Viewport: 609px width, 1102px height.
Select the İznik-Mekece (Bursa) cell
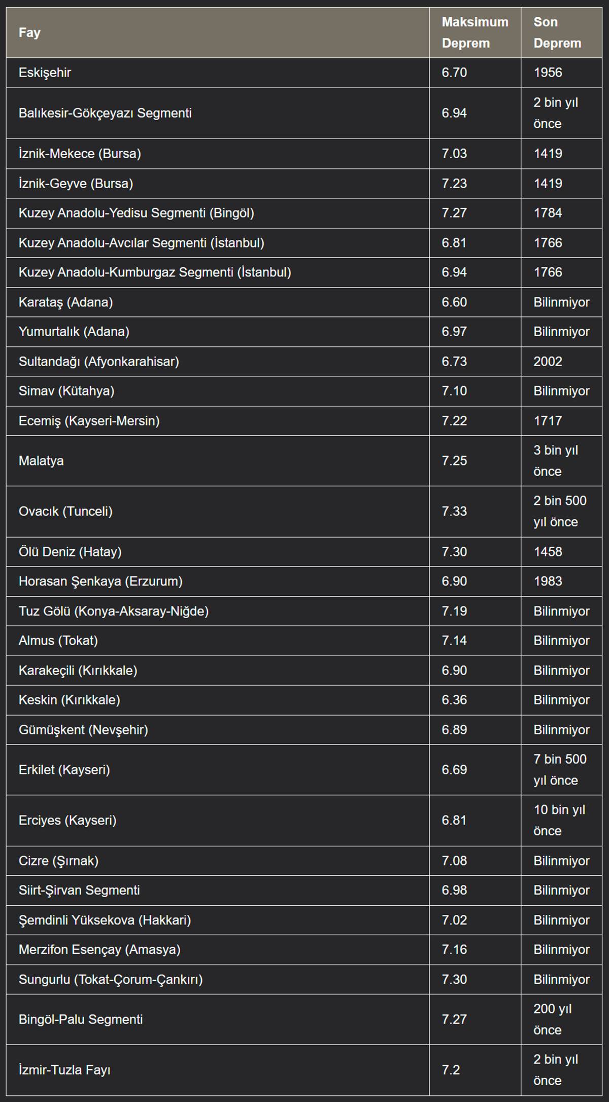tap(80, 154)
